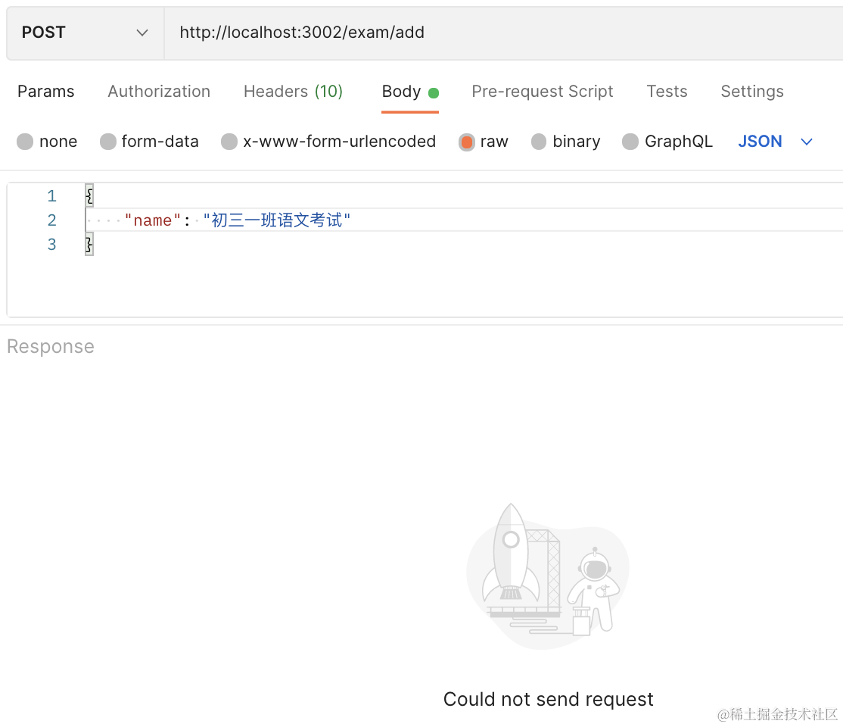Switch to the Params tab
This screenshot has height=727, width=843.
tap(46, 92)
